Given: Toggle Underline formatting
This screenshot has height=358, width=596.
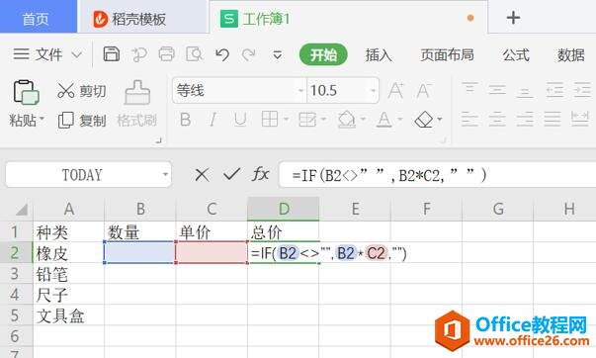Looking at the screenshot, I should click(x=240, y=120).
